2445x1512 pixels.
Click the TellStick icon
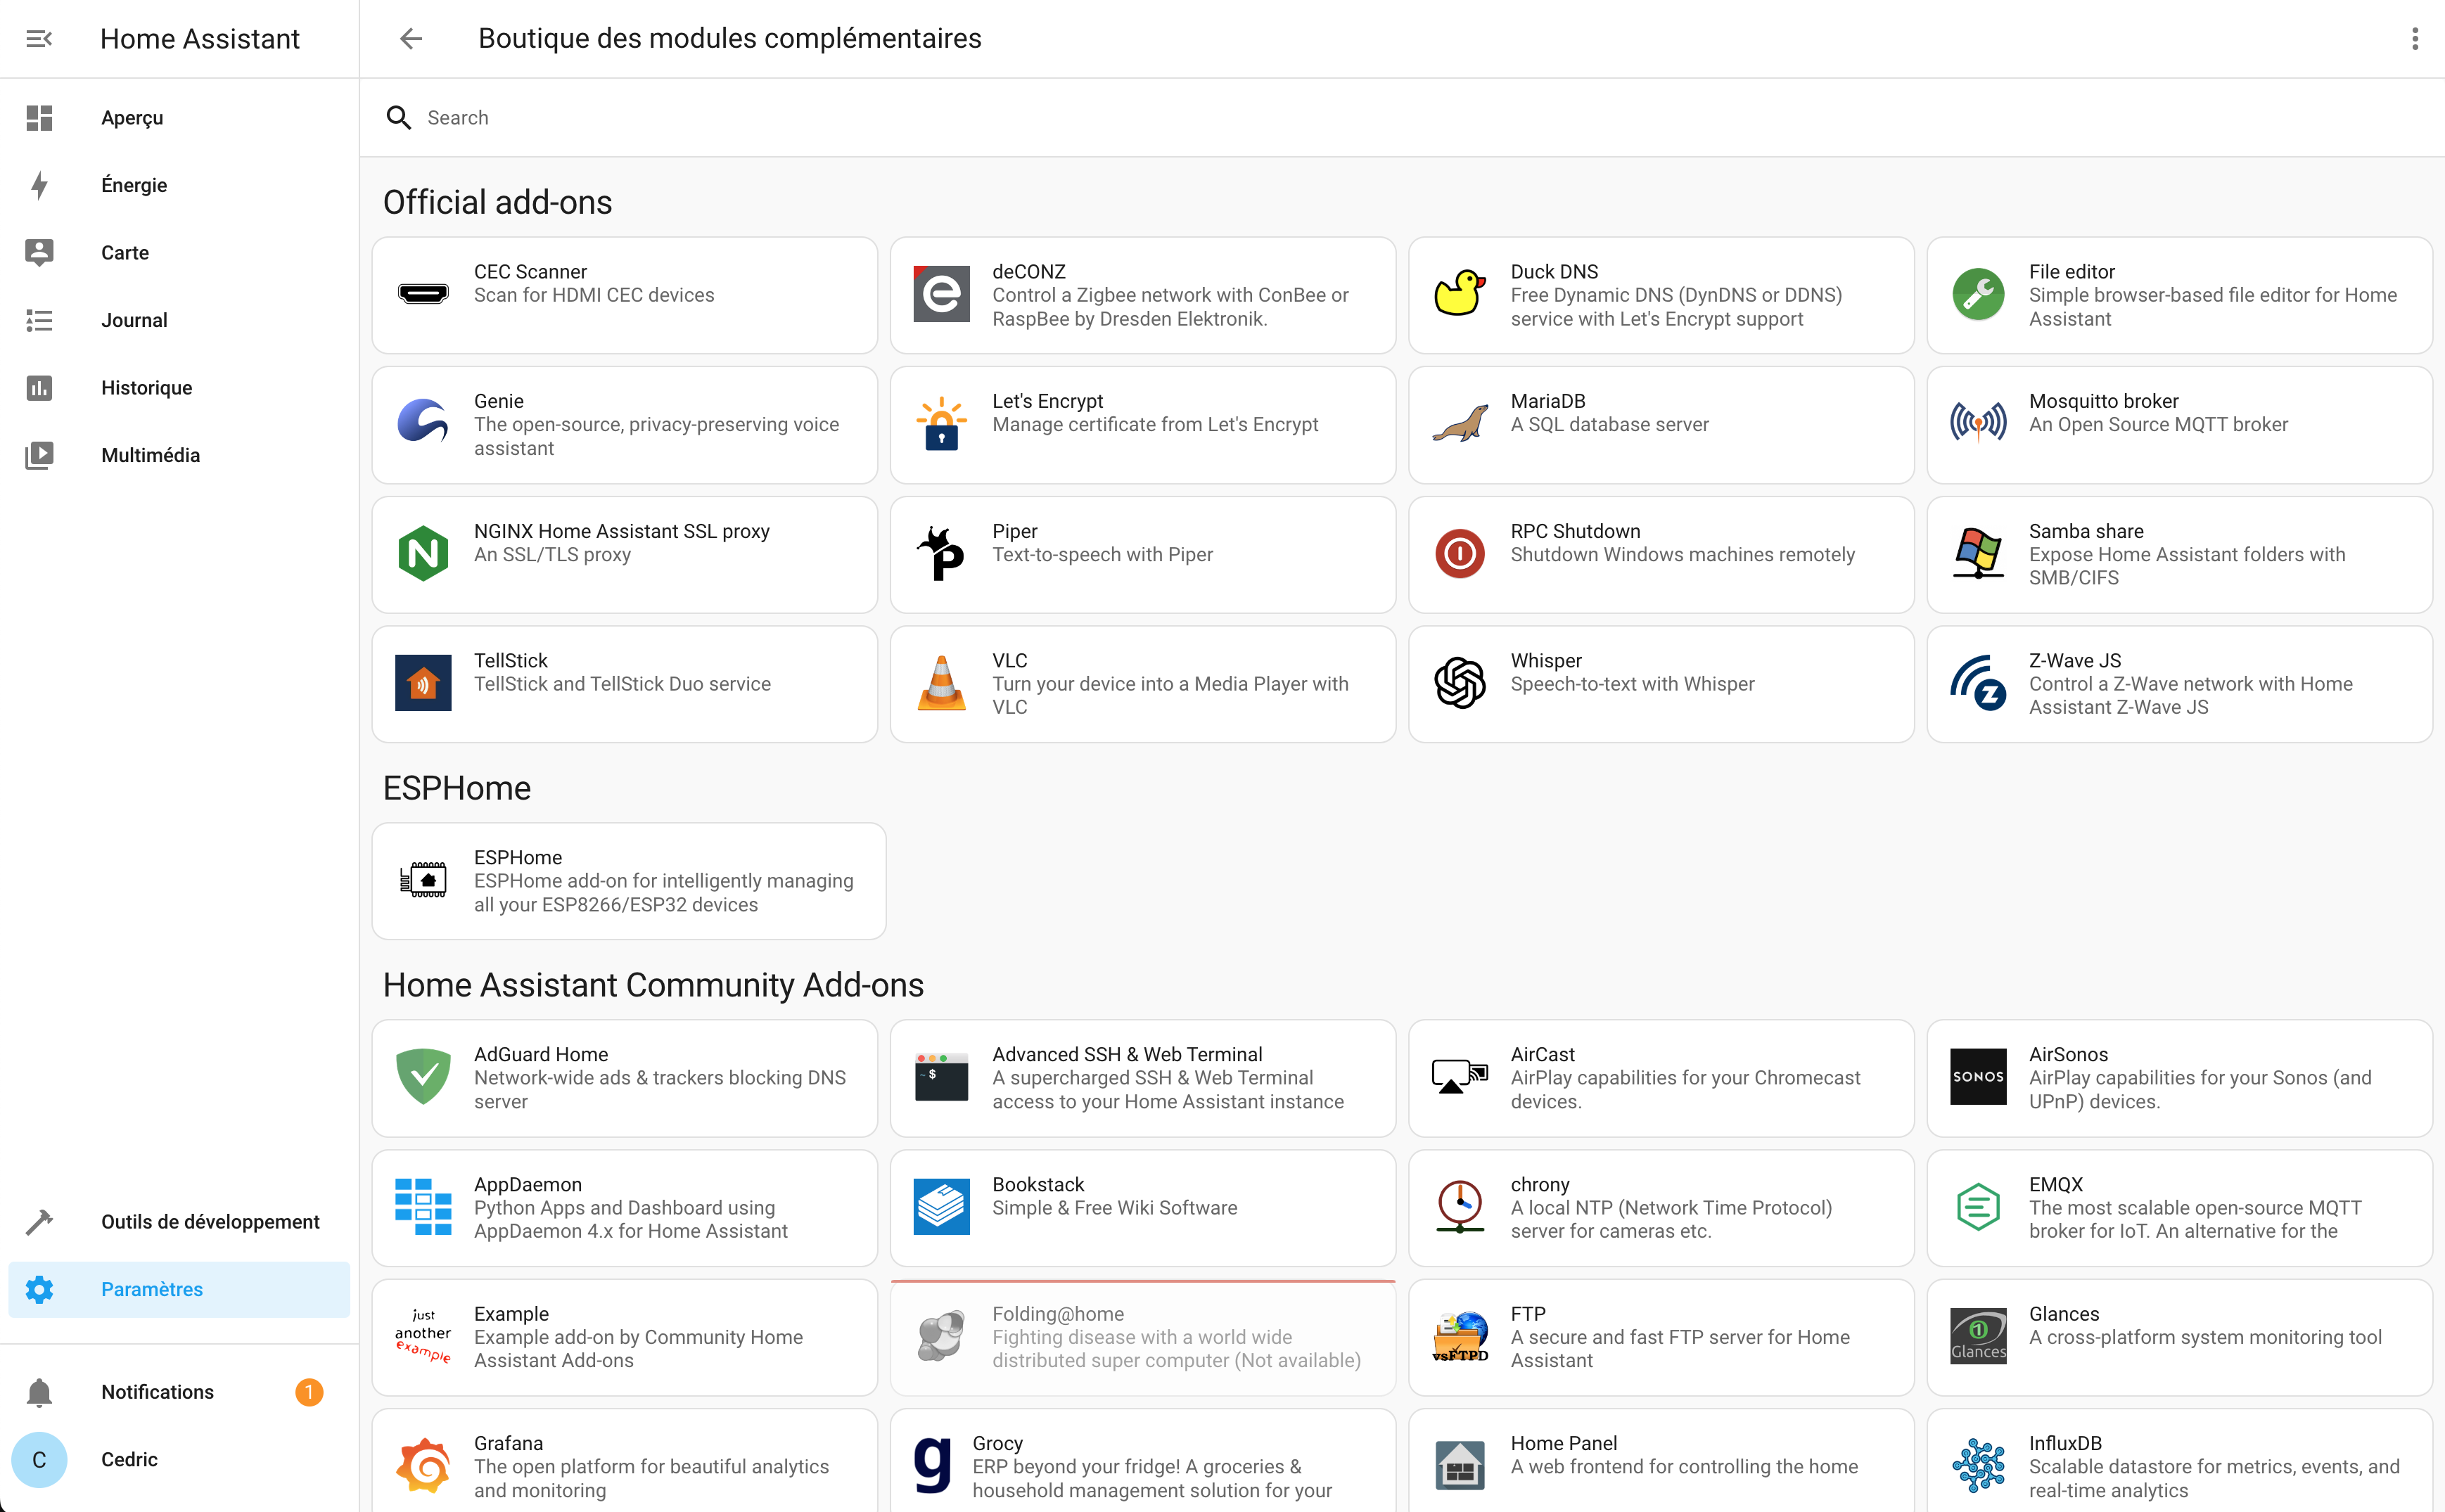tap(423, 683)
